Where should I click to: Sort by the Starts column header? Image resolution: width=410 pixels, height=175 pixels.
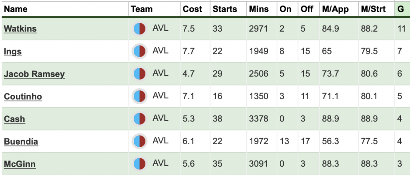[225, 9]
